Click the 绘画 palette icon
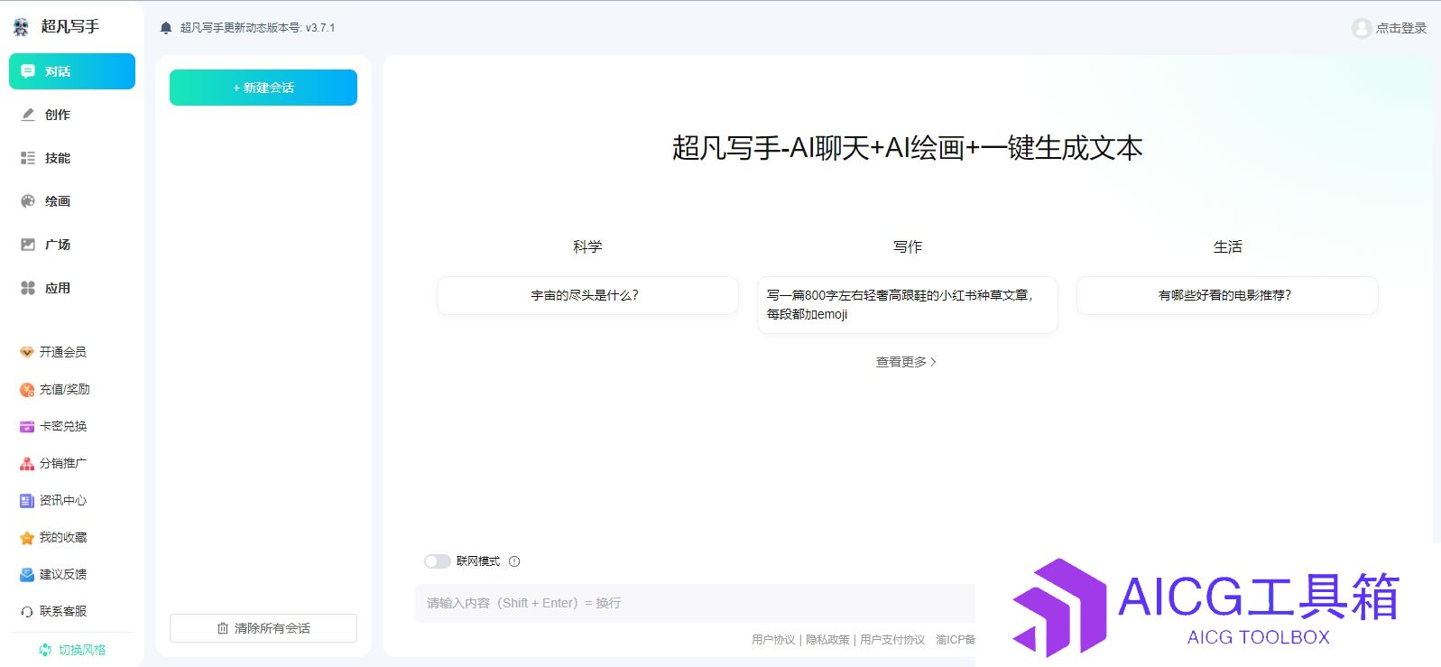 28,201
